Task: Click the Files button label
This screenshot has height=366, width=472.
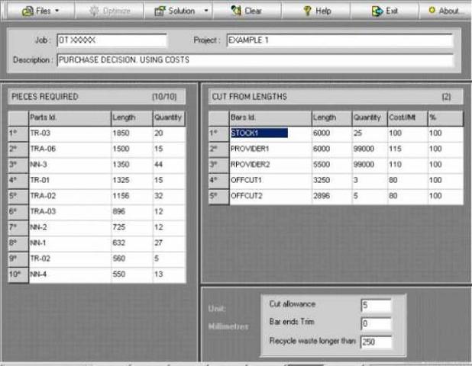Action: click(44, 11)
